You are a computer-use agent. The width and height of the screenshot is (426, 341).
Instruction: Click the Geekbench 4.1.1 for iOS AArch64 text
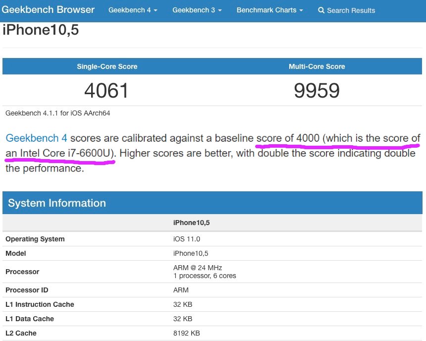(57, 113)
